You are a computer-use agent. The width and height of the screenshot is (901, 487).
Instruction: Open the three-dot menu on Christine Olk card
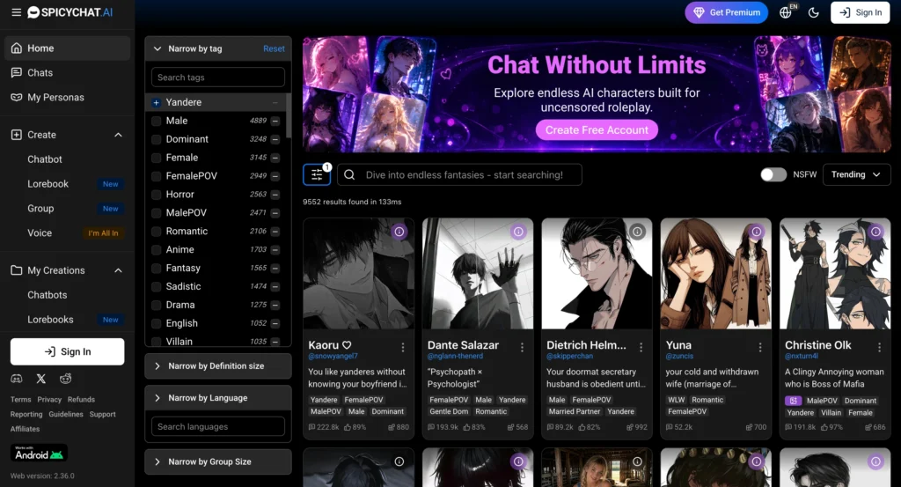point(879,347)
